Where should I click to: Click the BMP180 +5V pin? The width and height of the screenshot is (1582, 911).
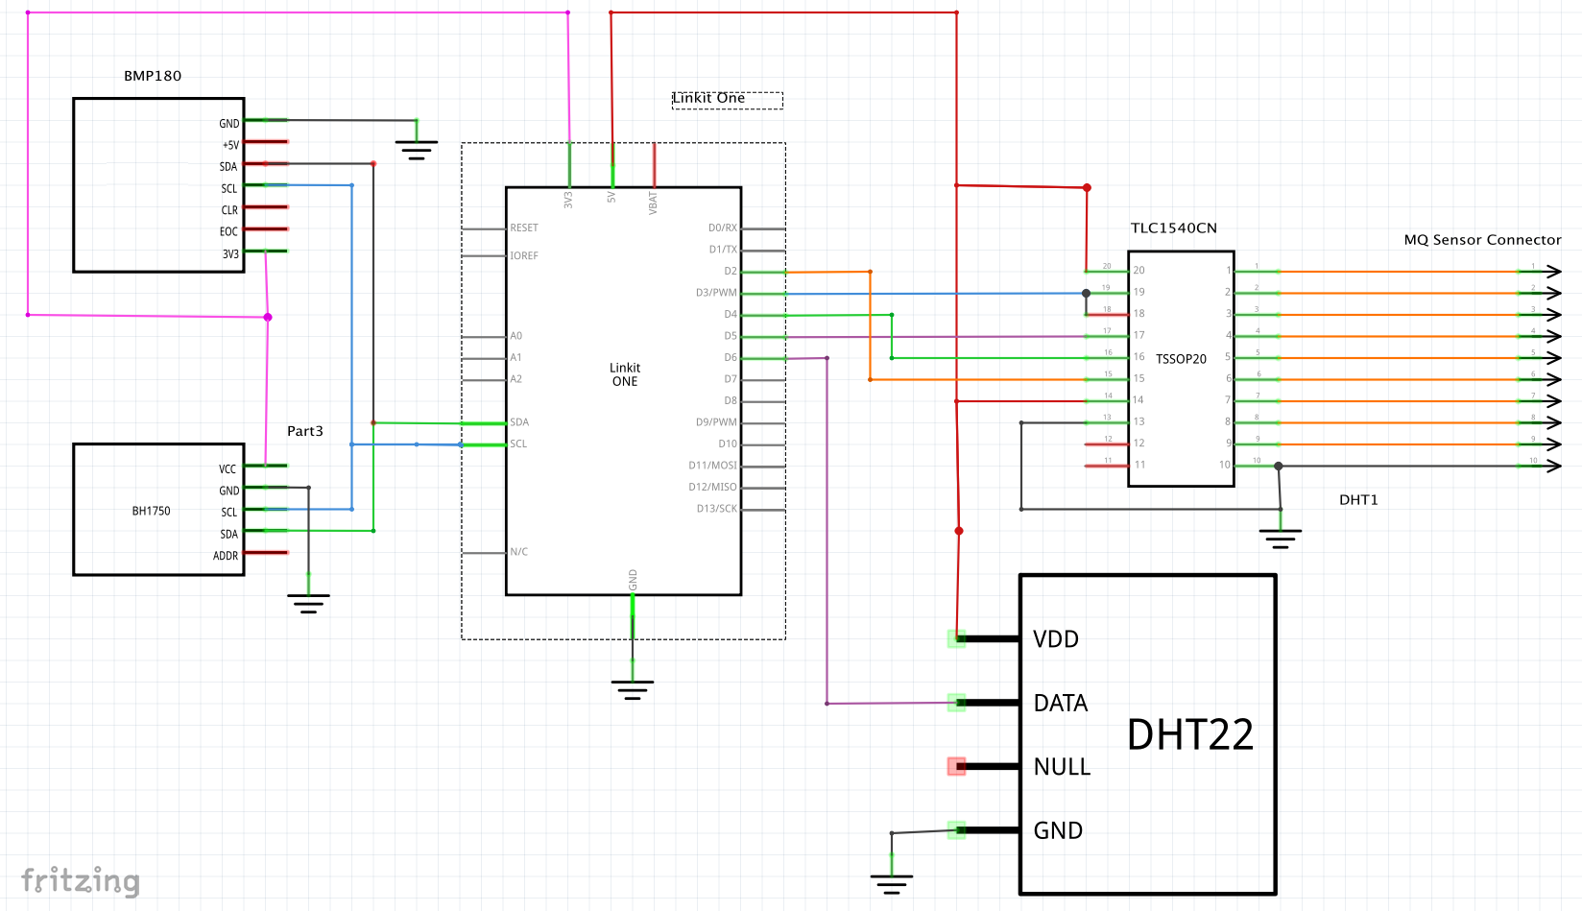coord(266,142)
